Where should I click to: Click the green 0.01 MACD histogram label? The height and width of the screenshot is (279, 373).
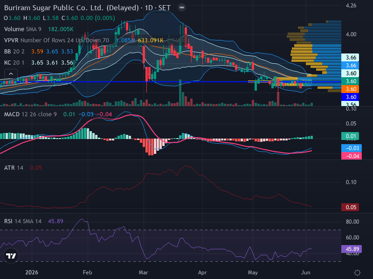click(x=350, y=136)
